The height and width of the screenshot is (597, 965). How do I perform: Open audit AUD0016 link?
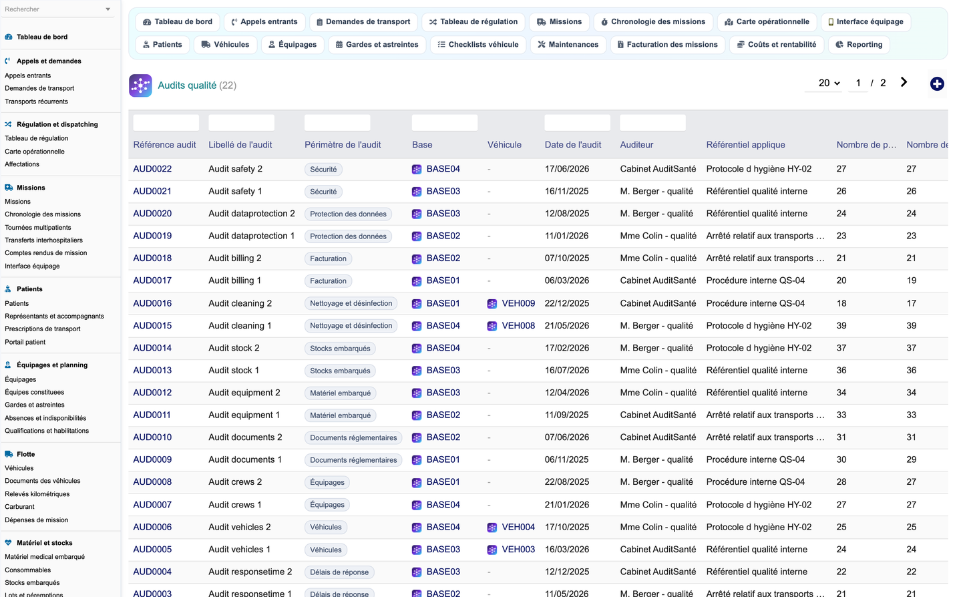pos(152,303)
